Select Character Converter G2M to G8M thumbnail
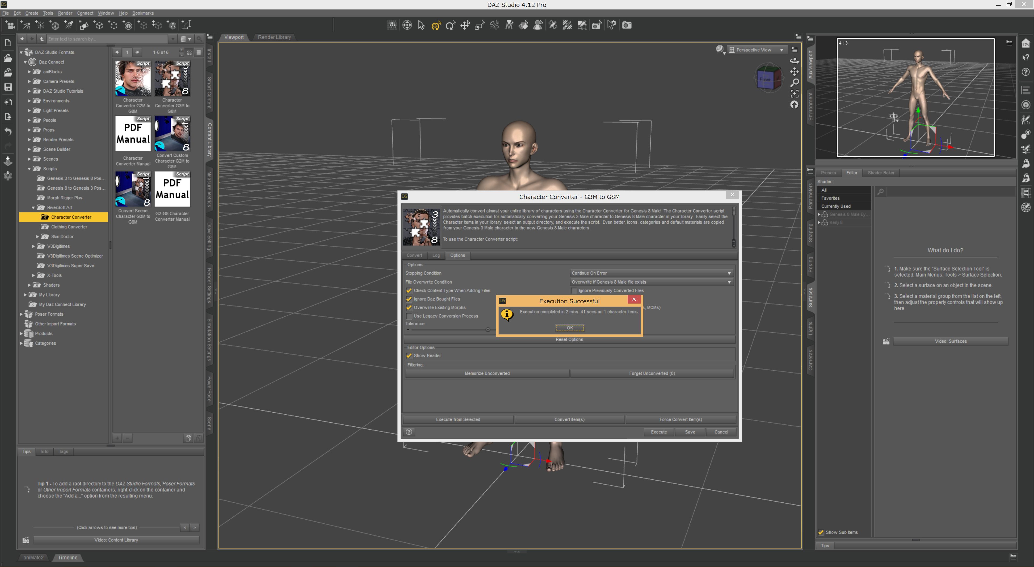 click(133, 78)
